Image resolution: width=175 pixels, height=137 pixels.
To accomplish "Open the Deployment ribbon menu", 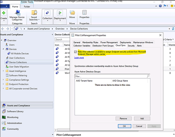I will pos(60,17).
